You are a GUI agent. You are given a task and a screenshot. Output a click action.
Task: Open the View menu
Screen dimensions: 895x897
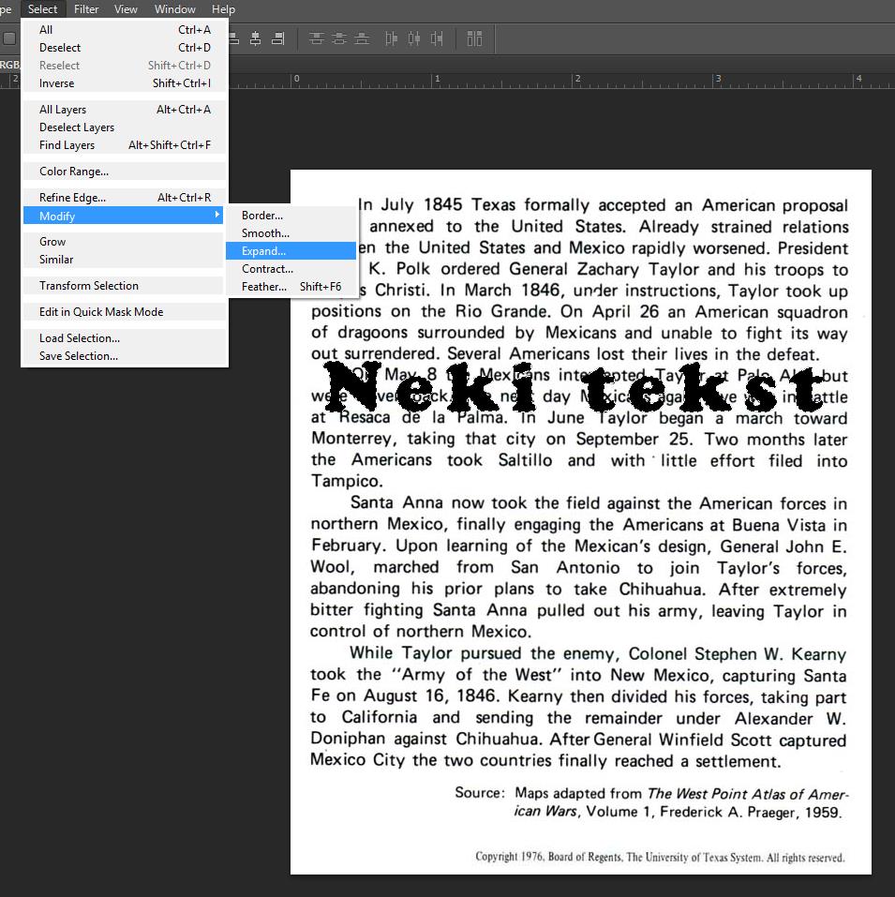coord(126,9)
